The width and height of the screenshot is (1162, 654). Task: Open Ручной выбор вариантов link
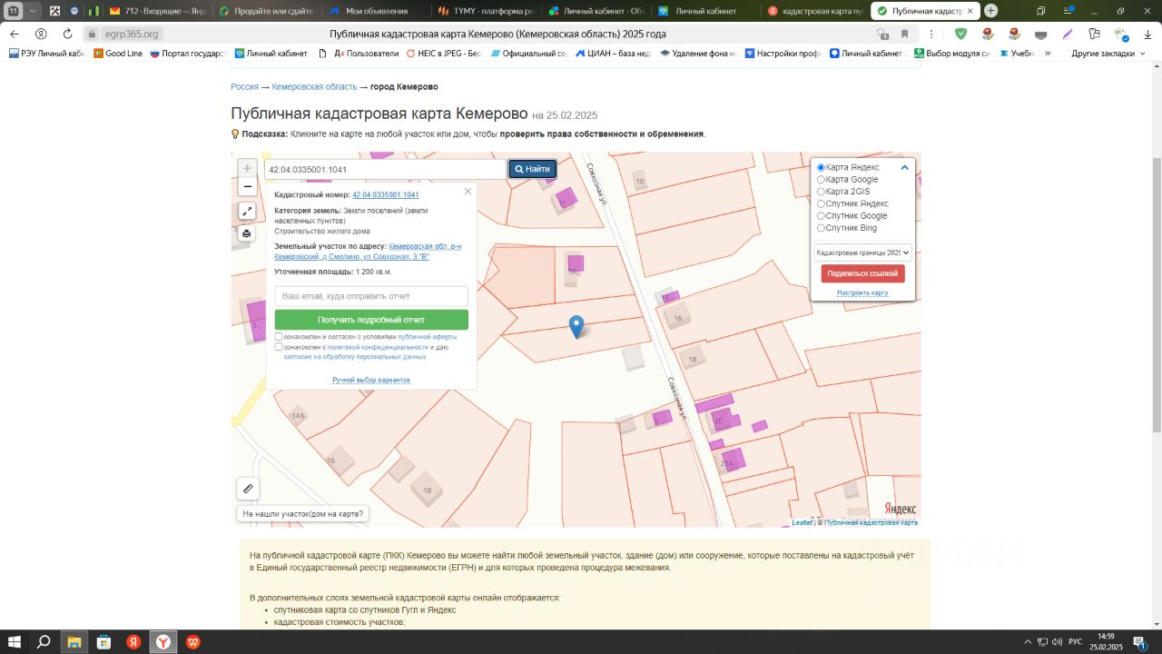tap(371, 380)
